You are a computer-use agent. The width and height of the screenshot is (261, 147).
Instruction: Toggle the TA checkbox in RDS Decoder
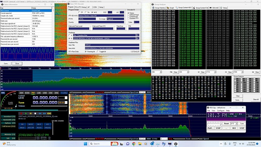tap(86, 13)
